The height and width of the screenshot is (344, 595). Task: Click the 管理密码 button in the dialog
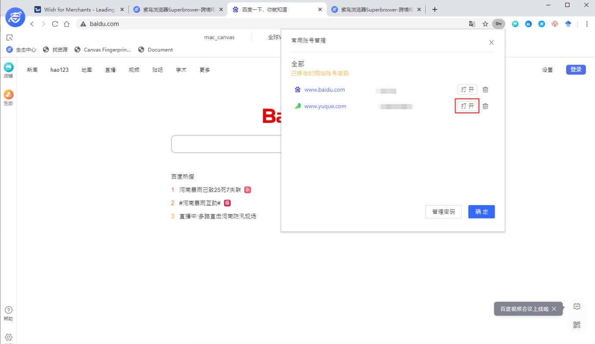(443, 212)
